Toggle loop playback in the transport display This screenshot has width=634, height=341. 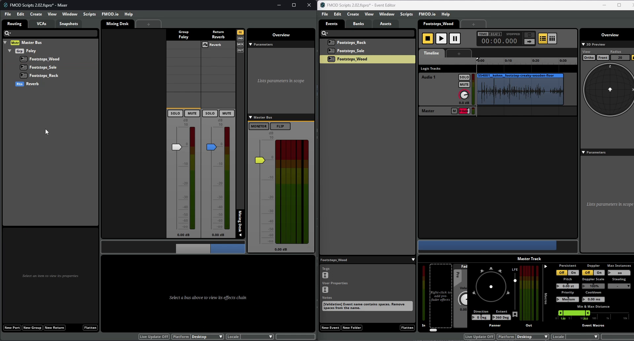click(529, 35)
